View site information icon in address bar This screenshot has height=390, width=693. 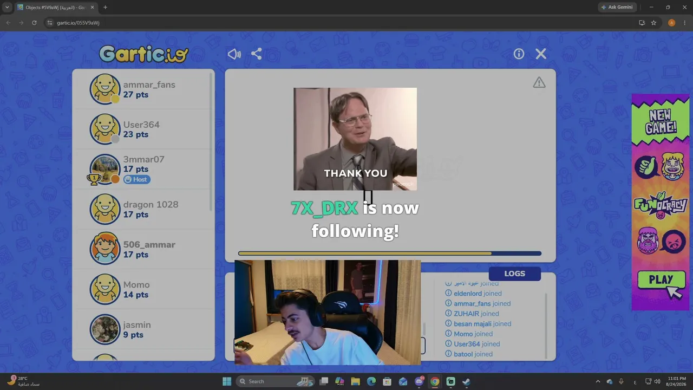point(50,23)
